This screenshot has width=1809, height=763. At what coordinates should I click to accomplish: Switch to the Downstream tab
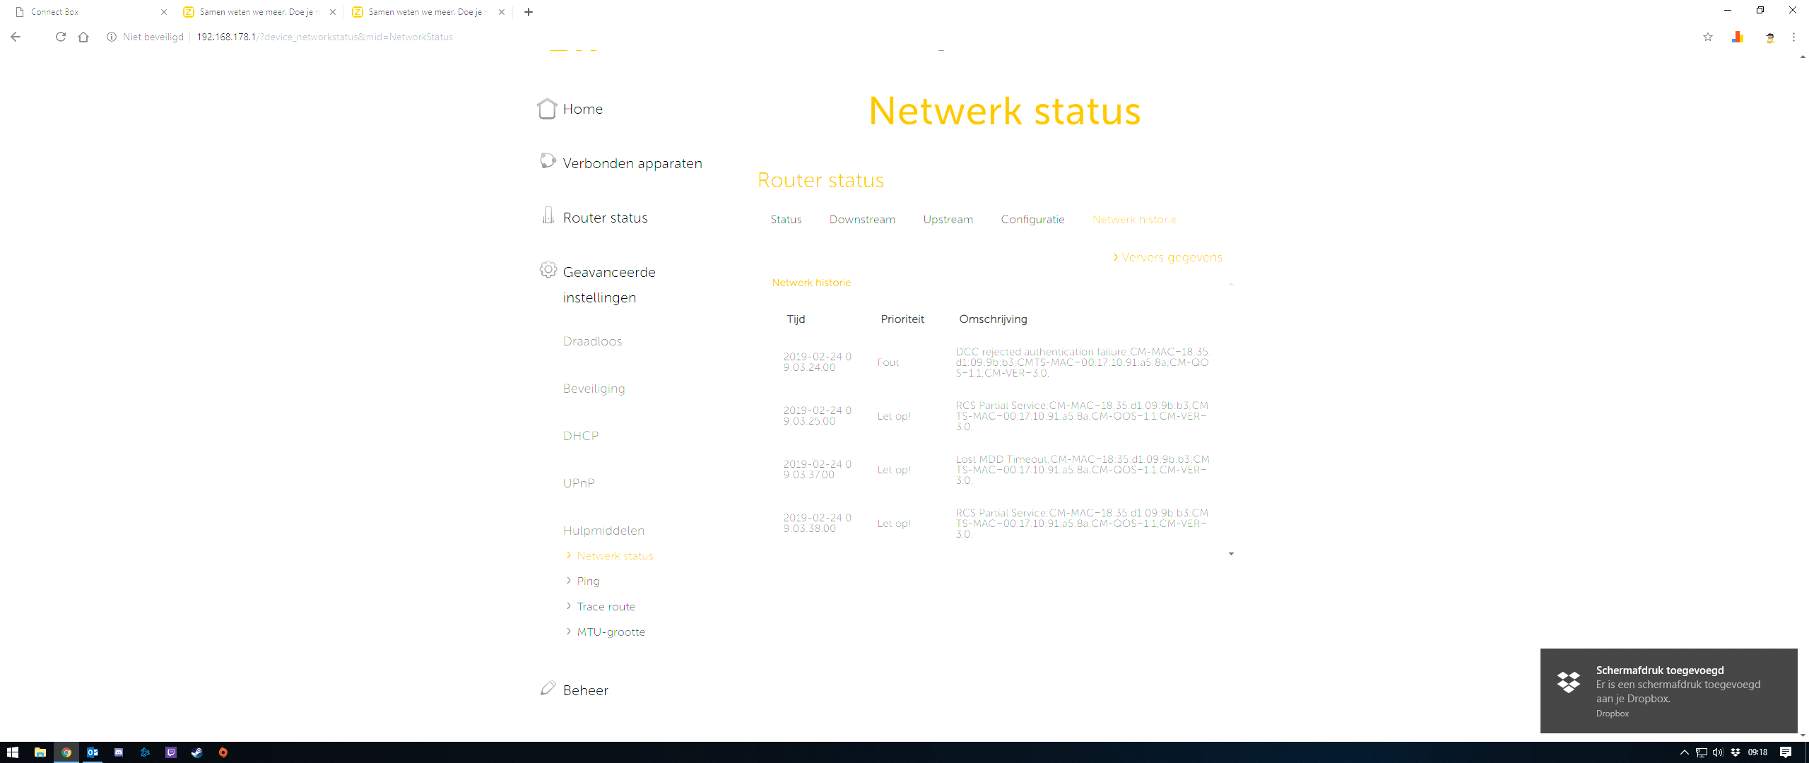(862, 220)
